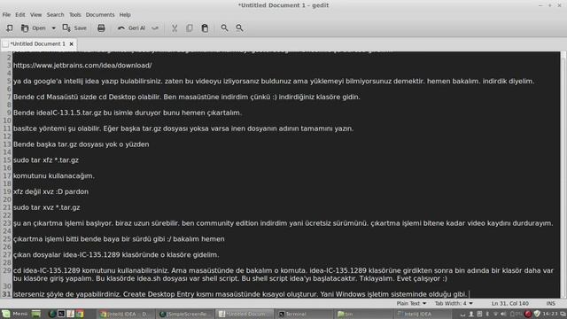Screen dimensions: 567x319
Task: Open the Documents menu
Action: (100, 15)
